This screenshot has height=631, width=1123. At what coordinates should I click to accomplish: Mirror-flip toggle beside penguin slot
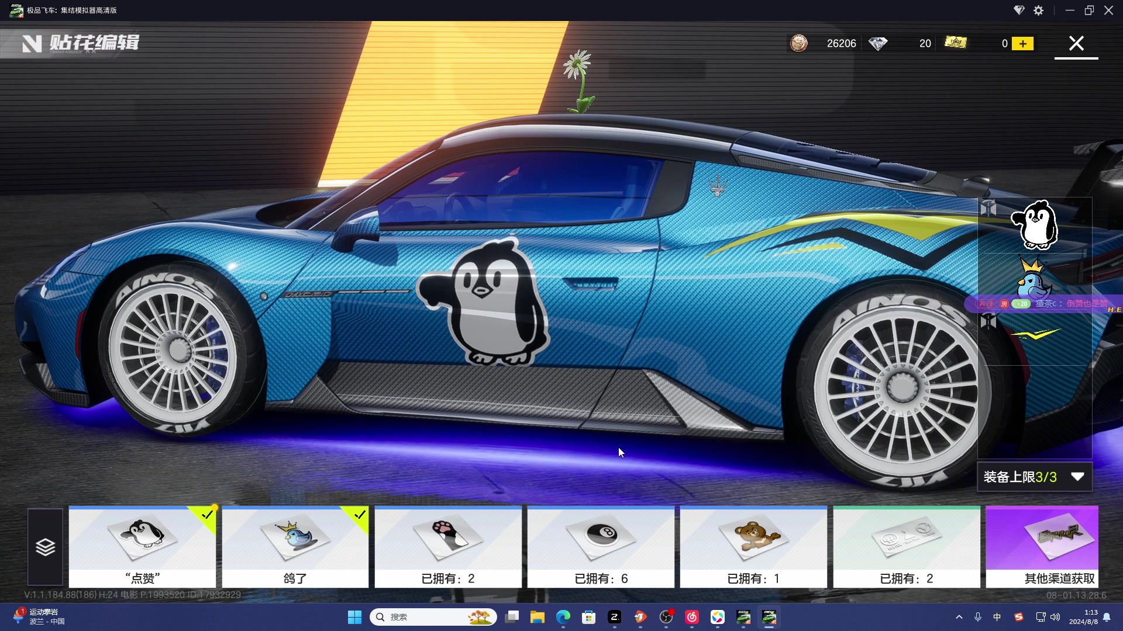point(988,209)
